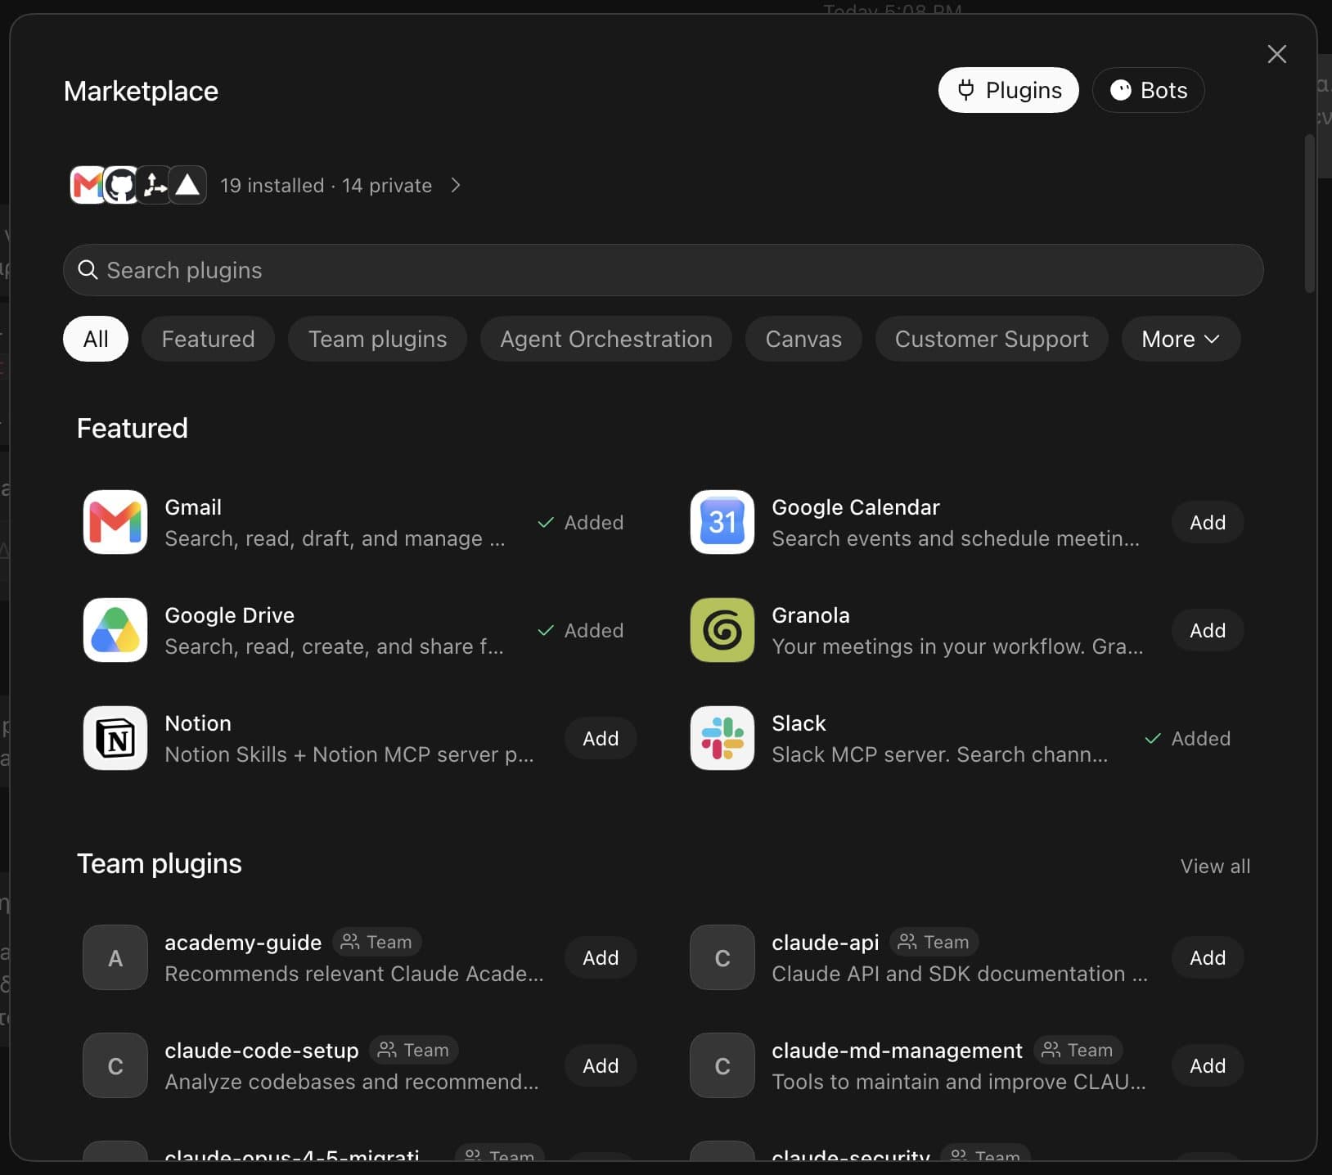Expand the More categories dropdown
The width and height of the screenshot is (1332, 1175).
(x=1181, y=339)
